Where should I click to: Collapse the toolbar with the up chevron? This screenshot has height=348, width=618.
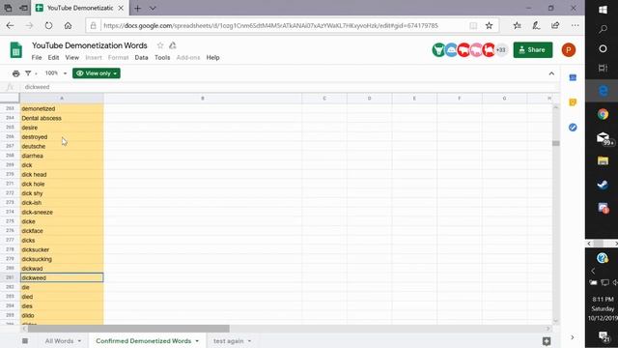tap(551, 73)
